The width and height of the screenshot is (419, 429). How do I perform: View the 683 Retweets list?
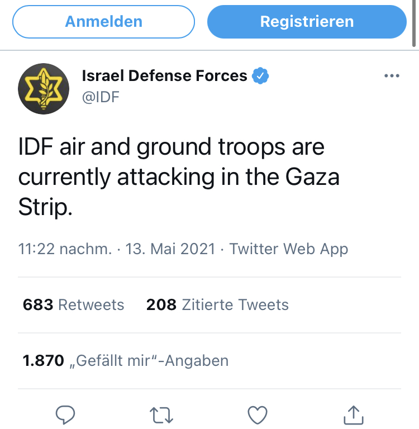tap(73, 305)
